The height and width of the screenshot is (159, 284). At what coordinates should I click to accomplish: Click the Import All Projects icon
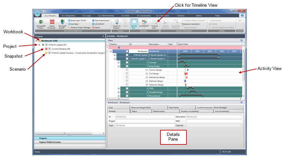point(116,22)
